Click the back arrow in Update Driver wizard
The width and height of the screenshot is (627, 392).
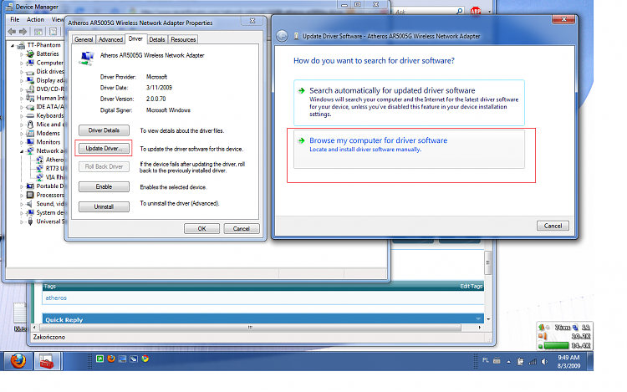282,37
